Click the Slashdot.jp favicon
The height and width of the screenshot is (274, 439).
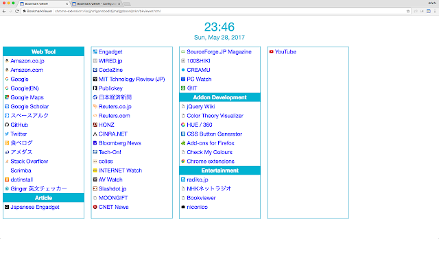point(95,189)
